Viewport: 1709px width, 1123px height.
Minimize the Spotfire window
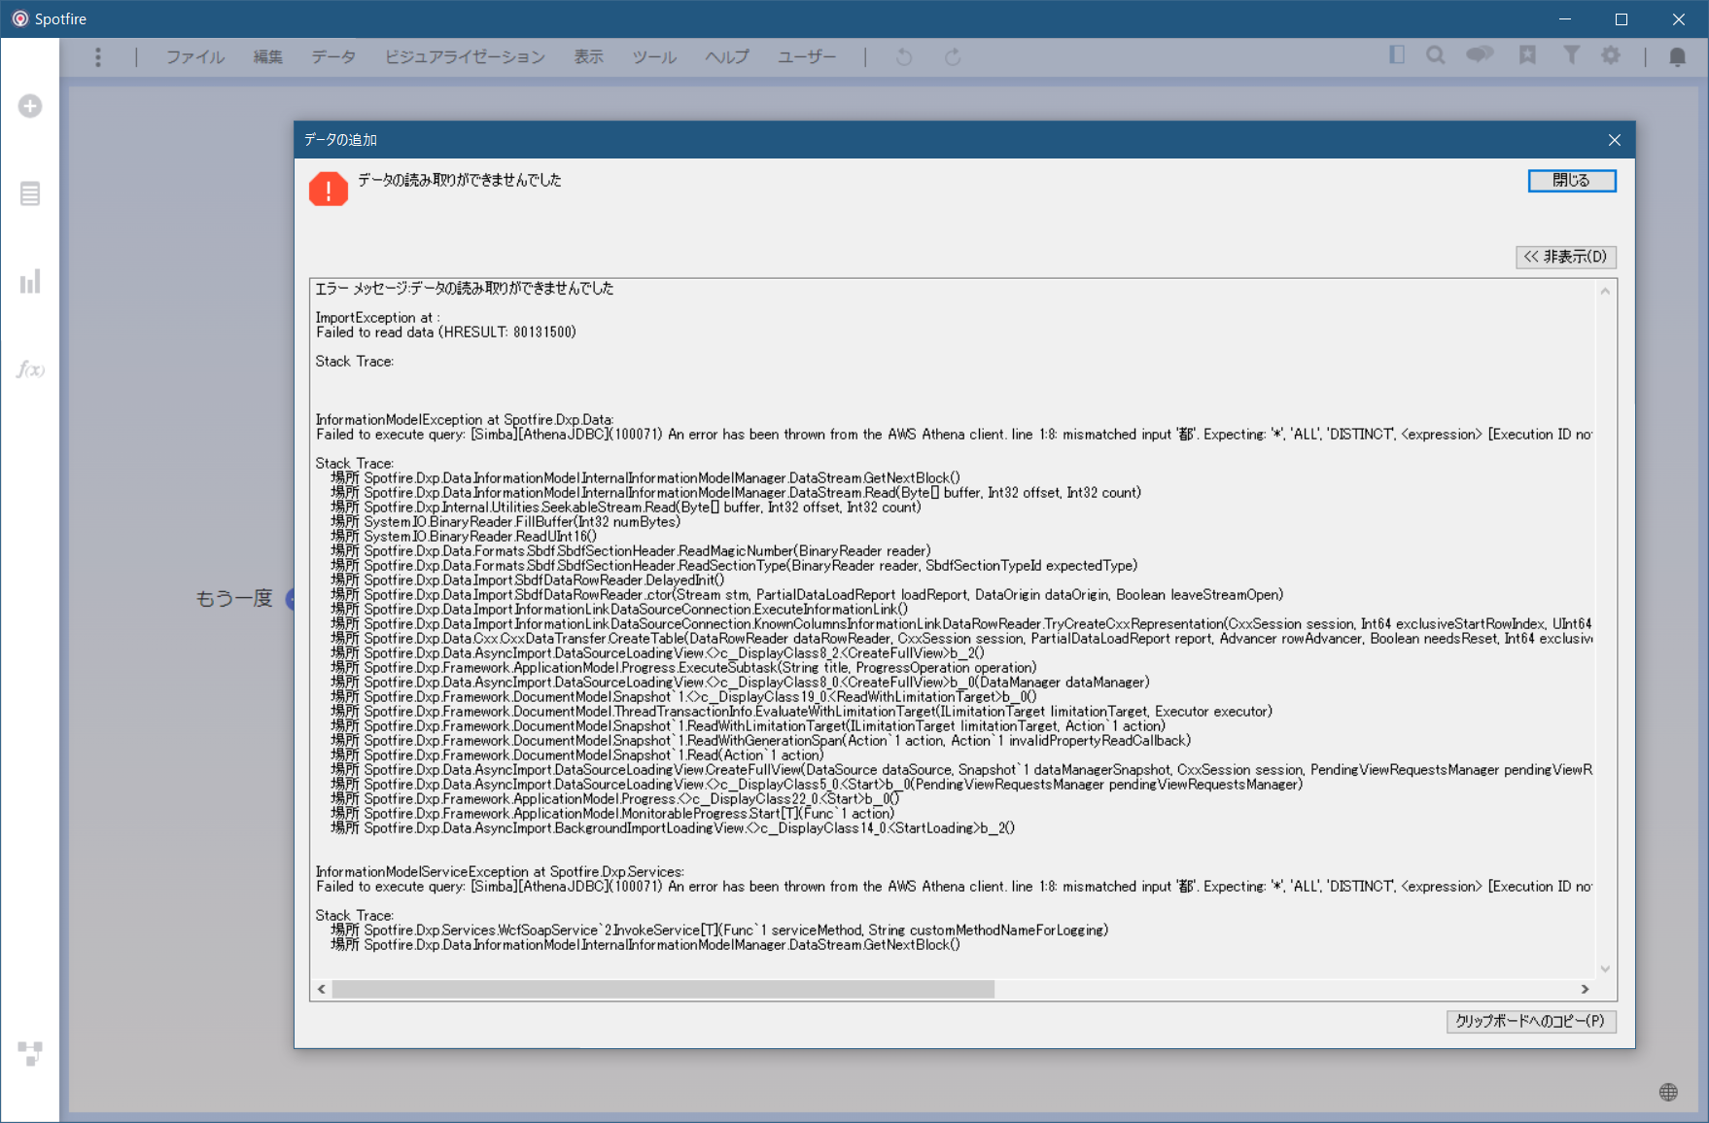coord(1565,19)
